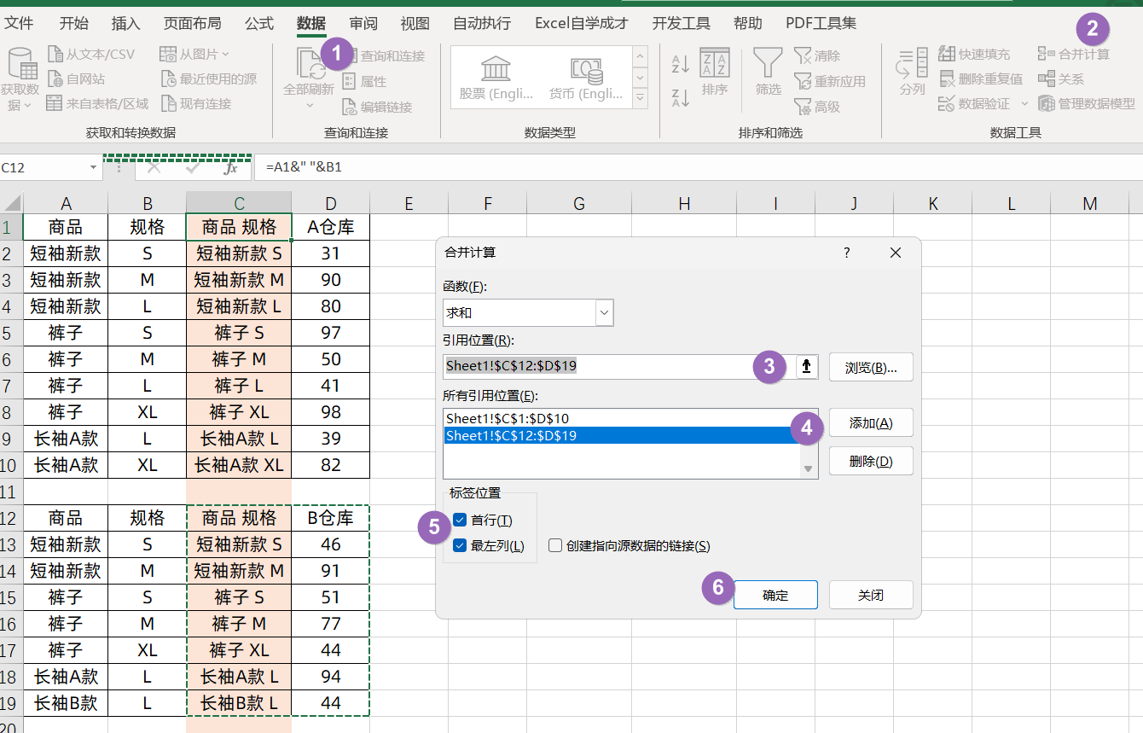Switch to the 公式 tab

coord(259,23)
